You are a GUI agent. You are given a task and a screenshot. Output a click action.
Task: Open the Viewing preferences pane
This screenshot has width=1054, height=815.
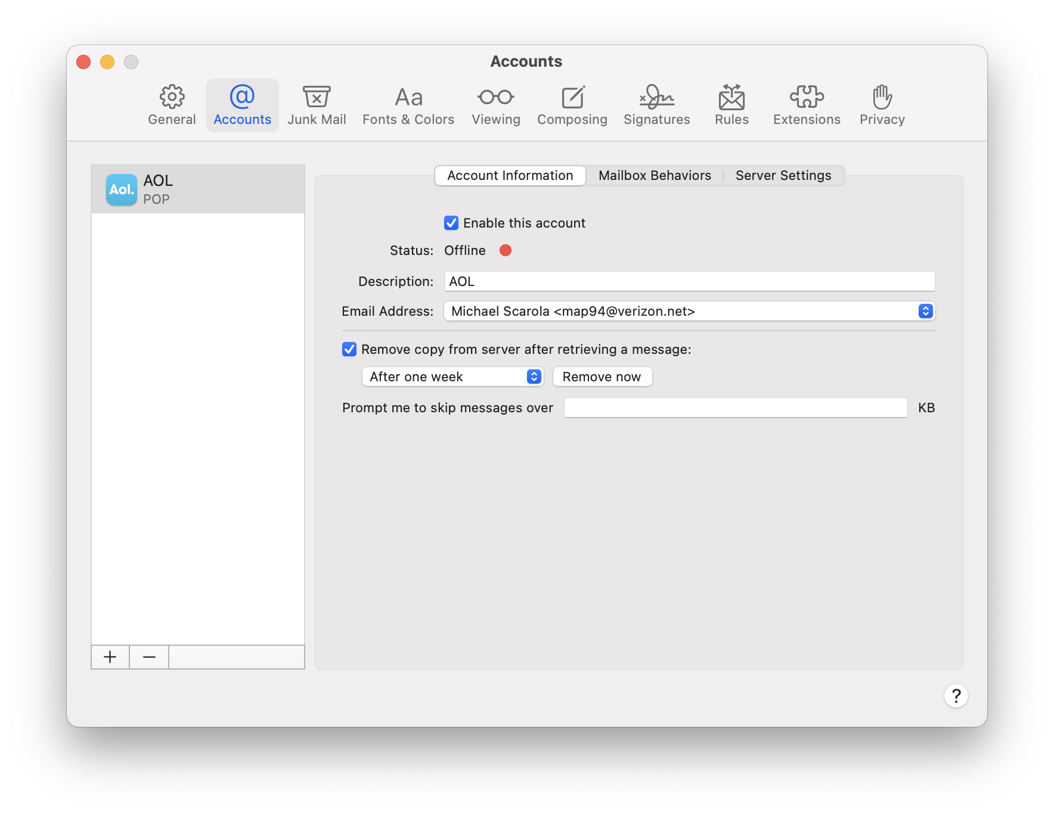click(x=496, y=105)
